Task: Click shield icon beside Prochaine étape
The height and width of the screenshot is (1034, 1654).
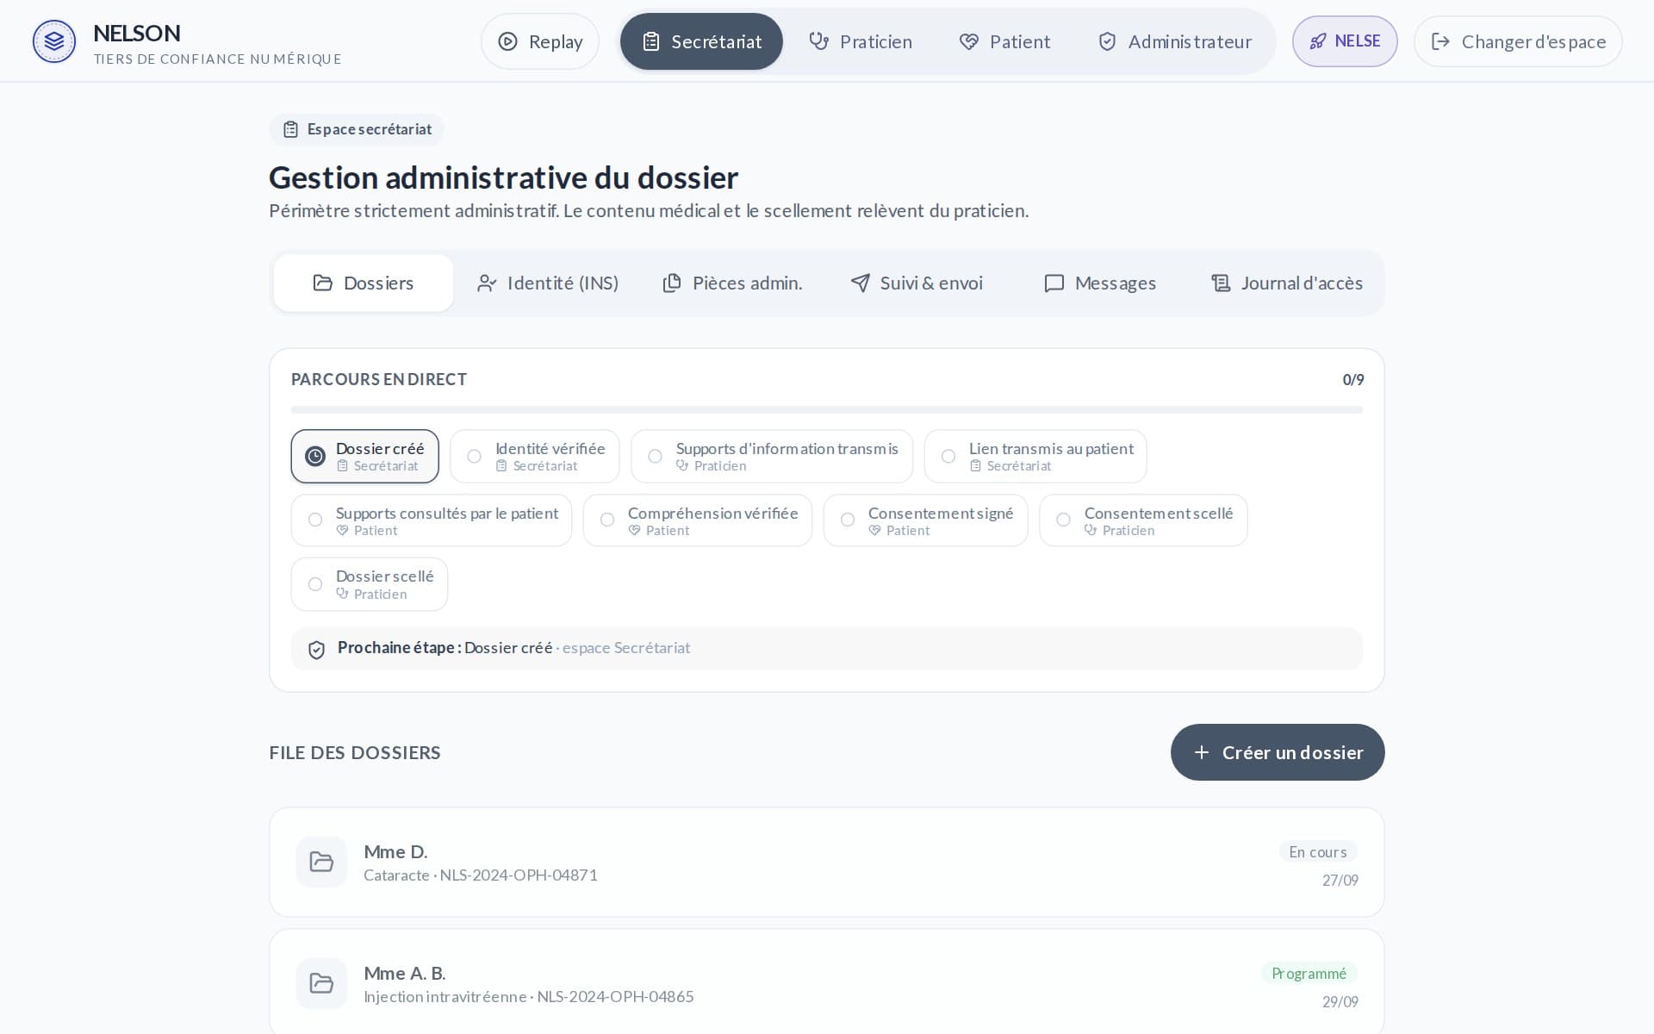Action: point(316,650)
